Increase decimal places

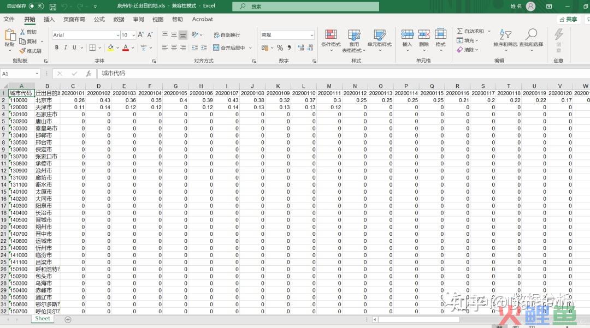300,47
